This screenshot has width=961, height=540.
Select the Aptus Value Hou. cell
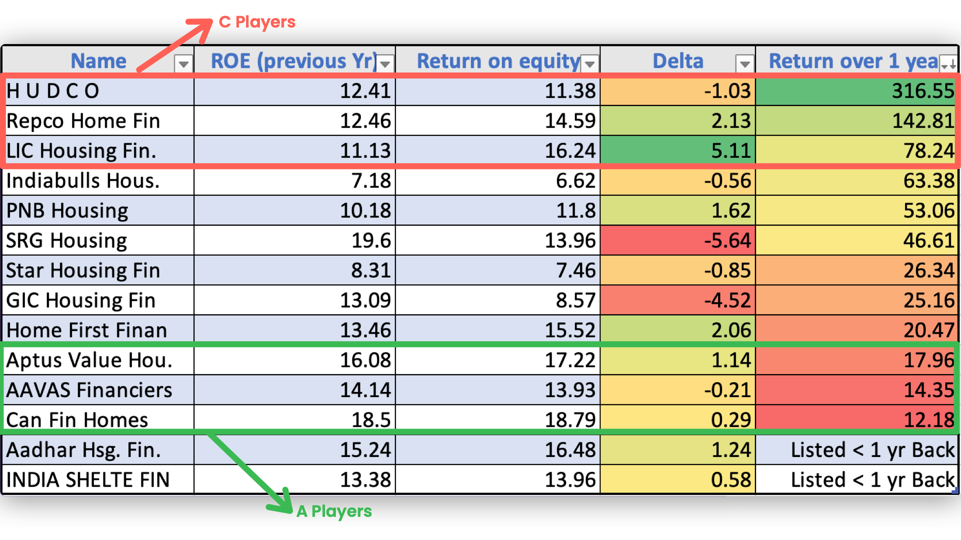click(x=98, y=360)
